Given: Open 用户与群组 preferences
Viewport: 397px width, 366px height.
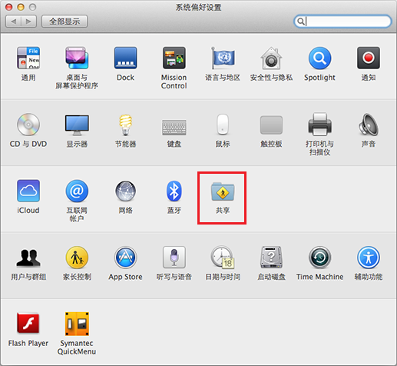Looking at the screenshot, I should (x=28, y=258).
